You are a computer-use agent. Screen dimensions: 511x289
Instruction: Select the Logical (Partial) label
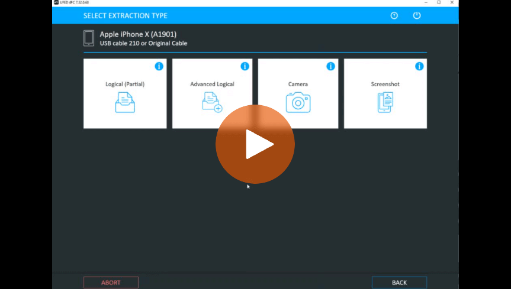(125, 84)
